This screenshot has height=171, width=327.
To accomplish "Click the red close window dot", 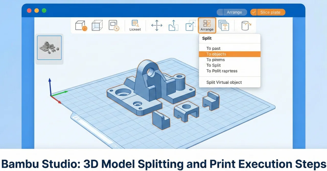I will point(29,10).
